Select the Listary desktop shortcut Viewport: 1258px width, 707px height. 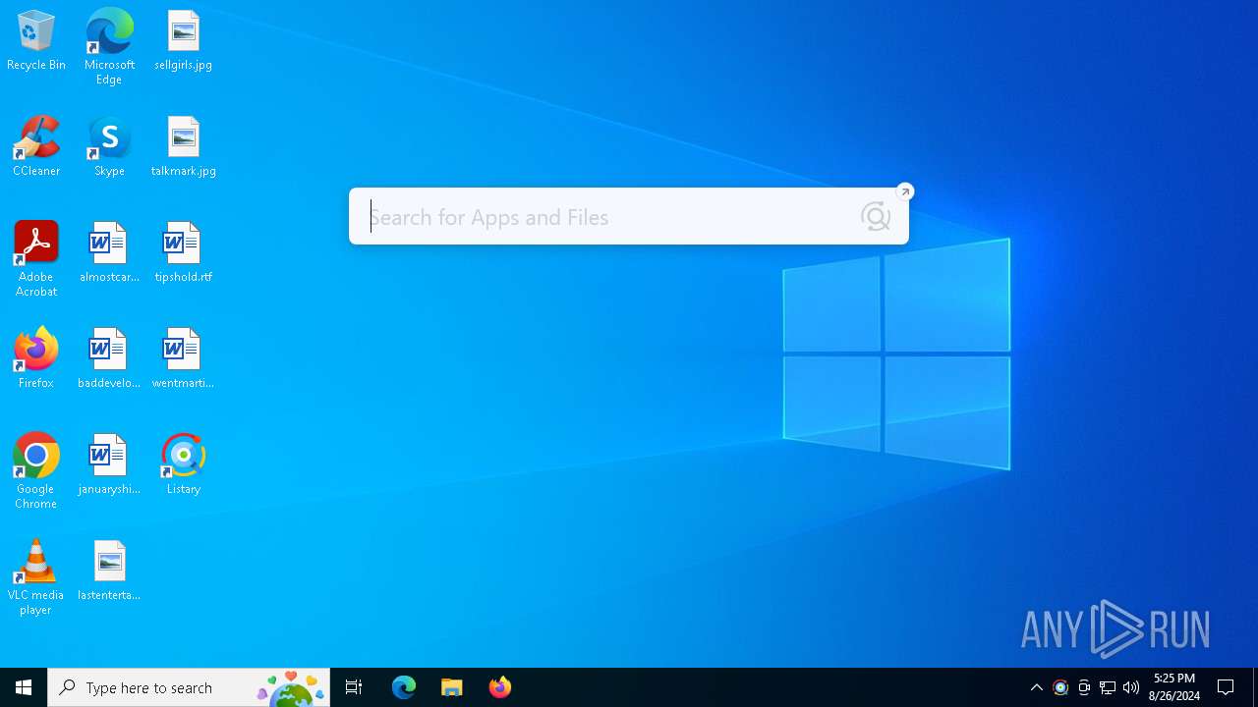[x=183, y=465]
